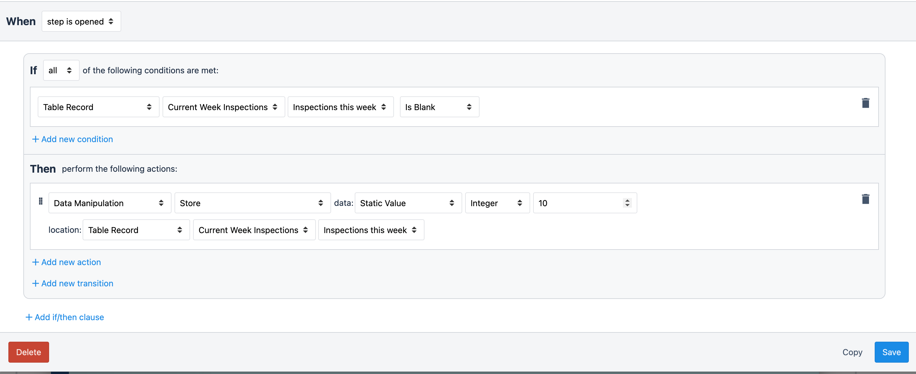
Task: Open the 'step is opened' trigger dropdown
Action: (81, 22)
